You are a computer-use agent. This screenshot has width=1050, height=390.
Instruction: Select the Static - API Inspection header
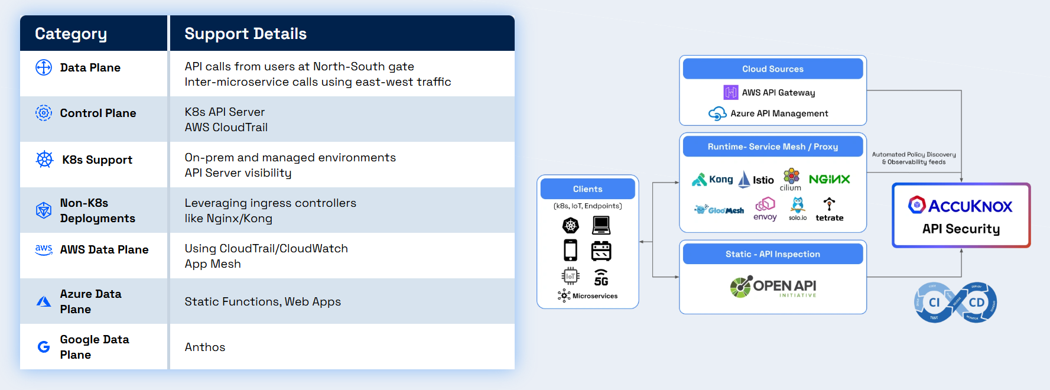coord(772,254)
